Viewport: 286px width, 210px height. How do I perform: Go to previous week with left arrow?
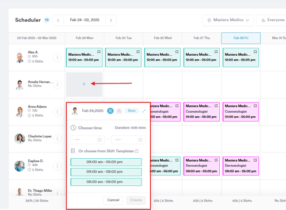pos(58,20)
